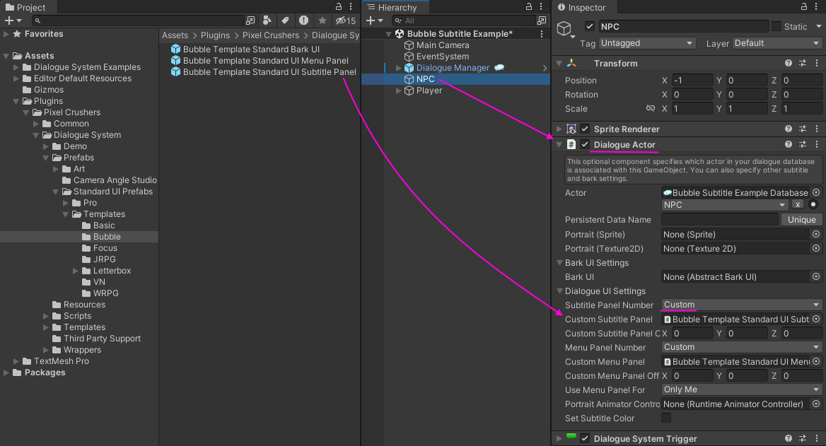Open Inspector panel kebab menu
This screenshot has width=826, height=446.
816,7
